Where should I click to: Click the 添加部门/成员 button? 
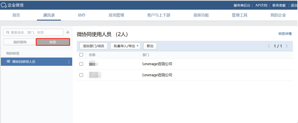93,46
